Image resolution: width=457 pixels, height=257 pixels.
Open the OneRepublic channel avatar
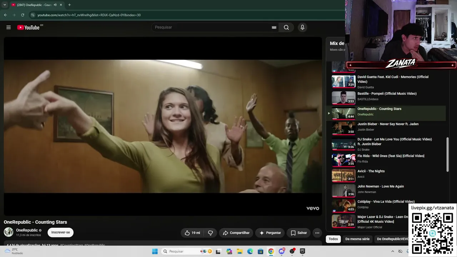click(9, 232)
